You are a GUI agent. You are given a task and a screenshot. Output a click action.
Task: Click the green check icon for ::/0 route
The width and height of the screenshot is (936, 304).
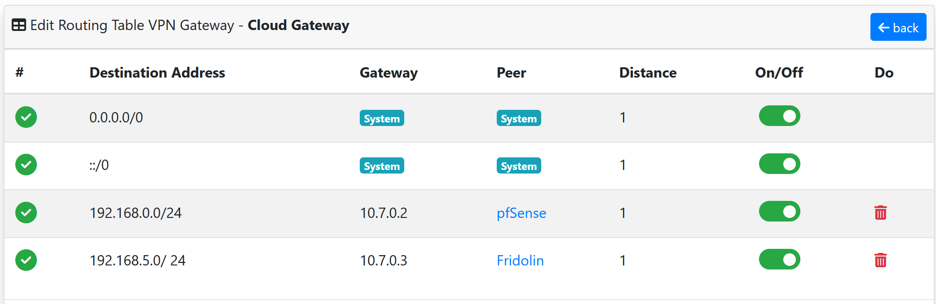(x=26, y=165)
